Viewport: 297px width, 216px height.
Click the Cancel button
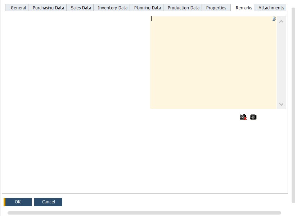pos(48,202)
